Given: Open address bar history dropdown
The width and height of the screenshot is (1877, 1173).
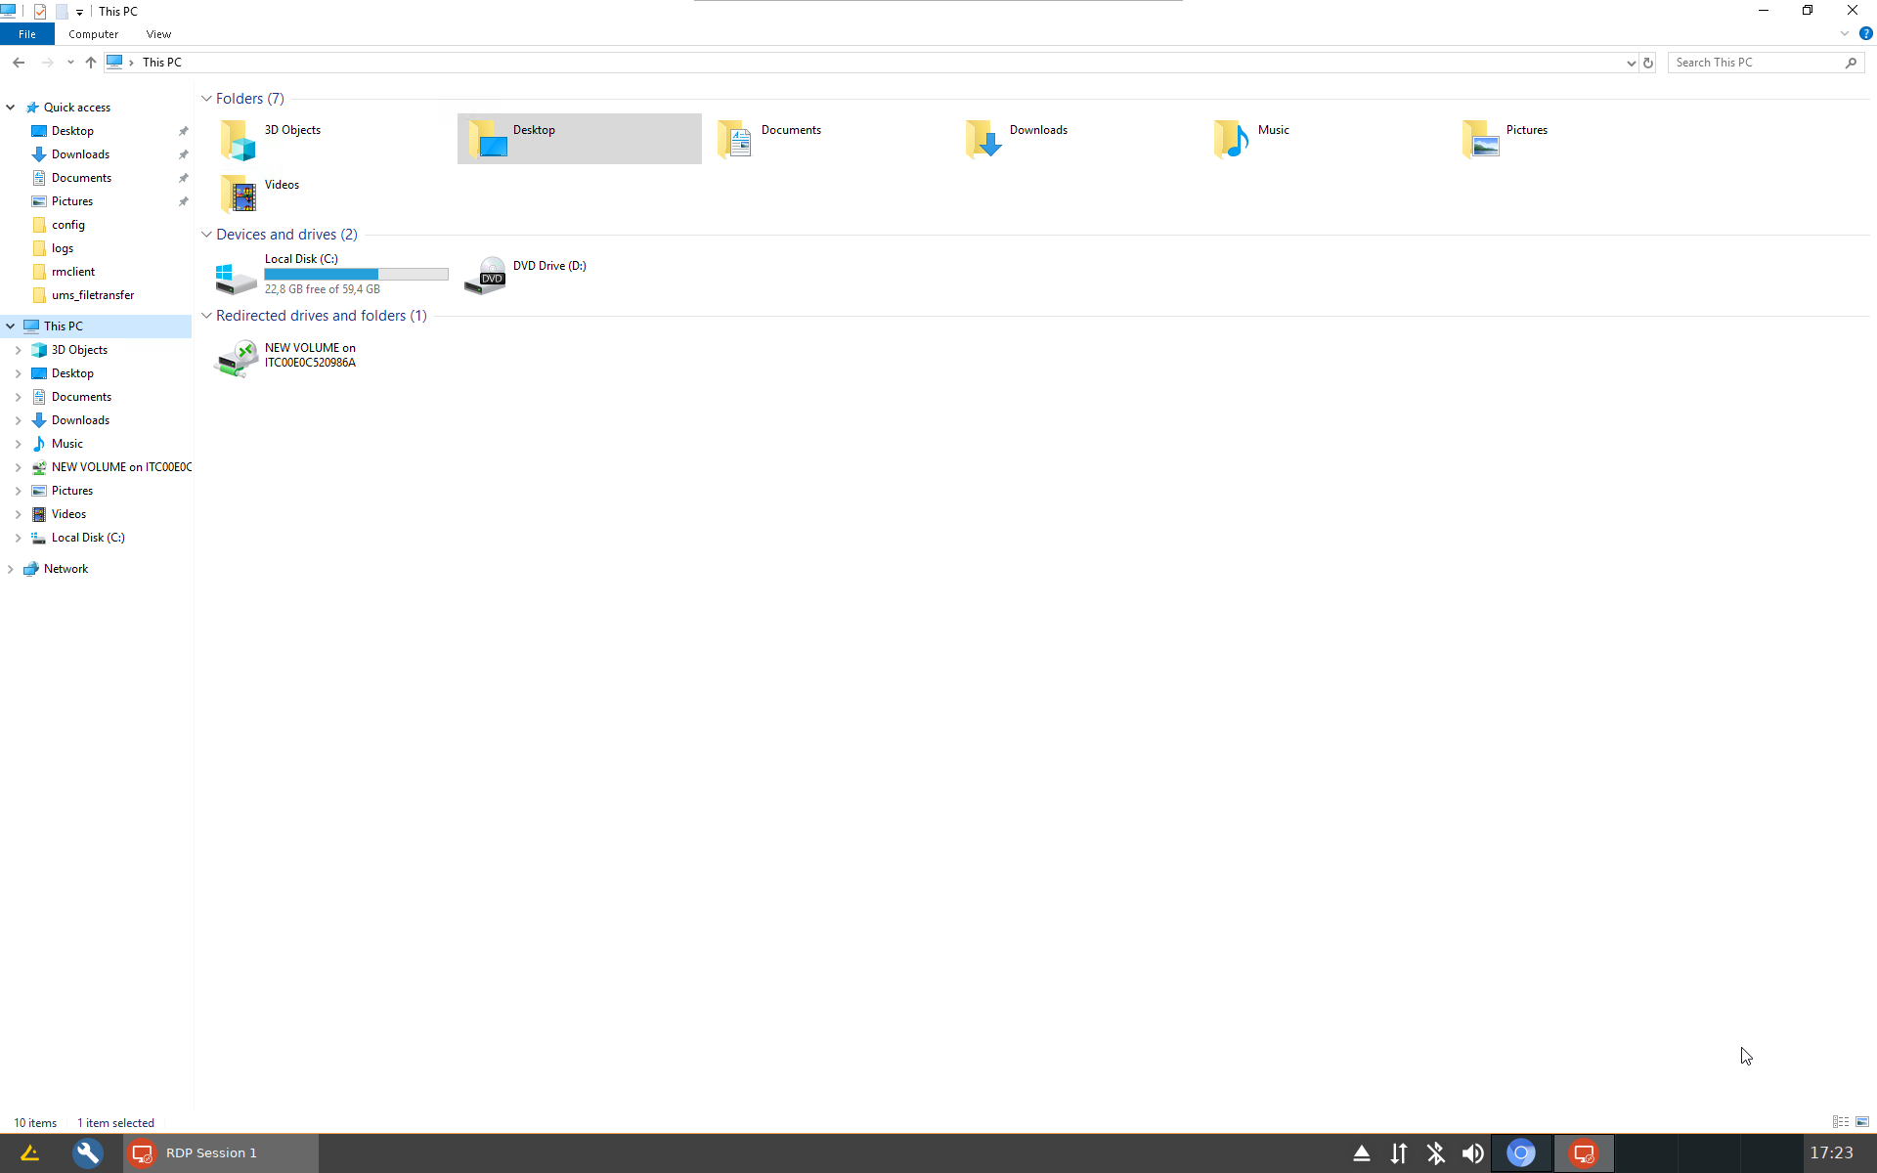Looking at the screenshot, I should [1631, 63].
